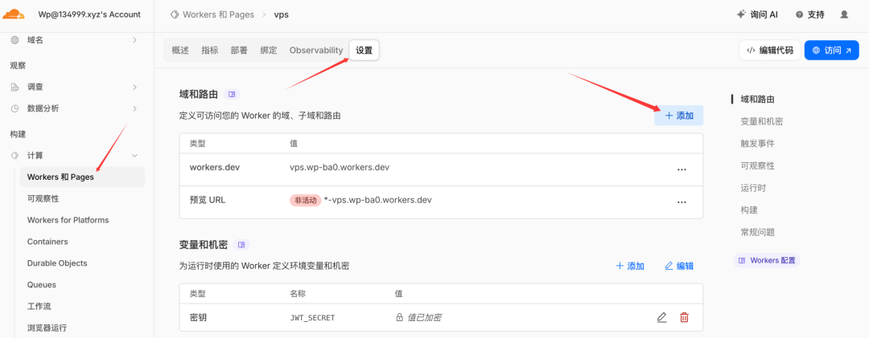
Task: Jump to 可观察性 in right nav
Action: 757,166
